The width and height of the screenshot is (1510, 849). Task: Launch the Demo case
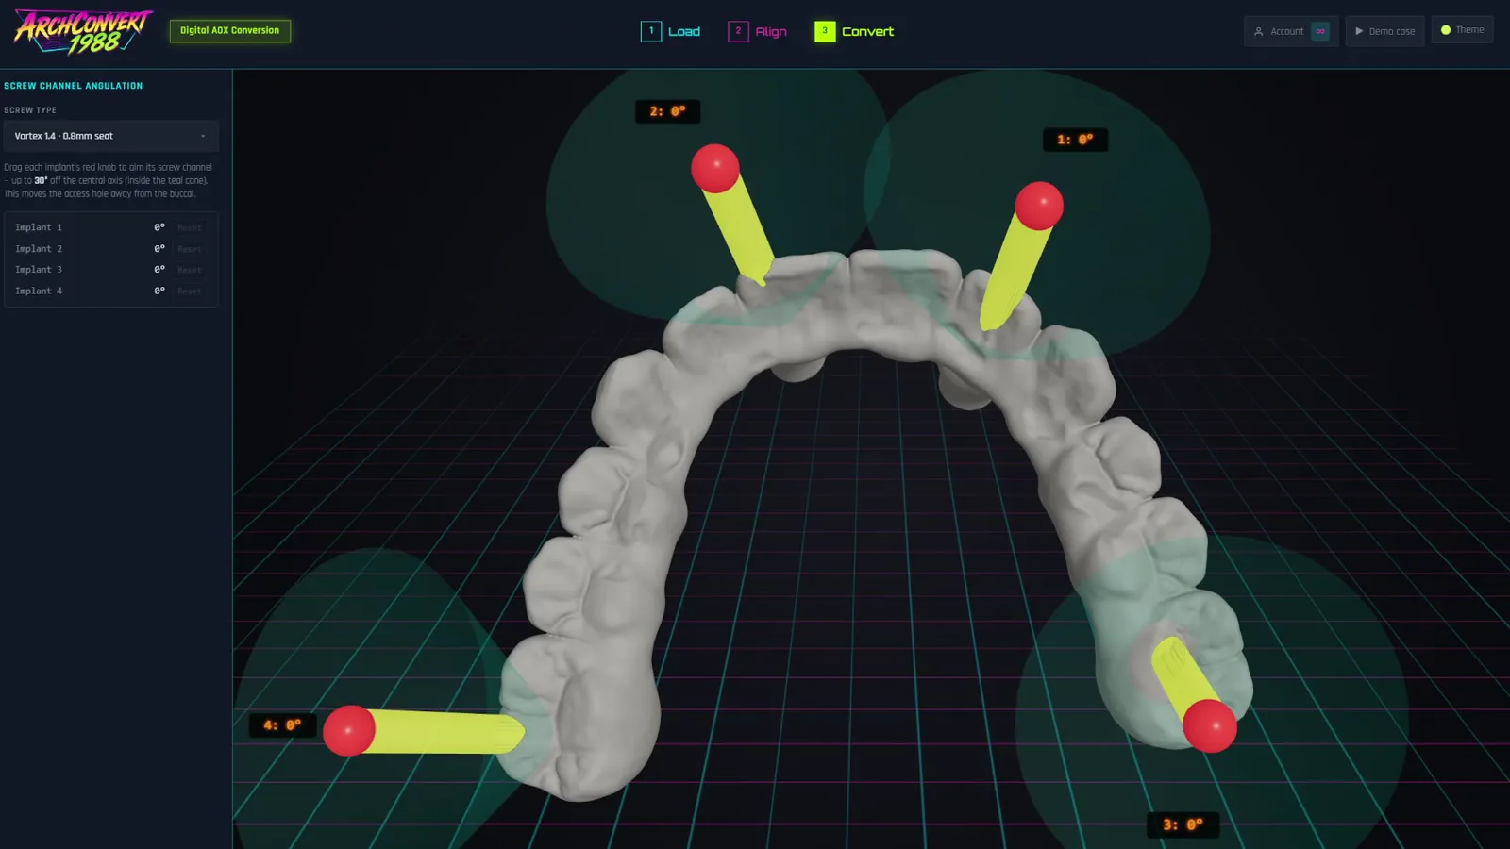tap(1384, 31)
